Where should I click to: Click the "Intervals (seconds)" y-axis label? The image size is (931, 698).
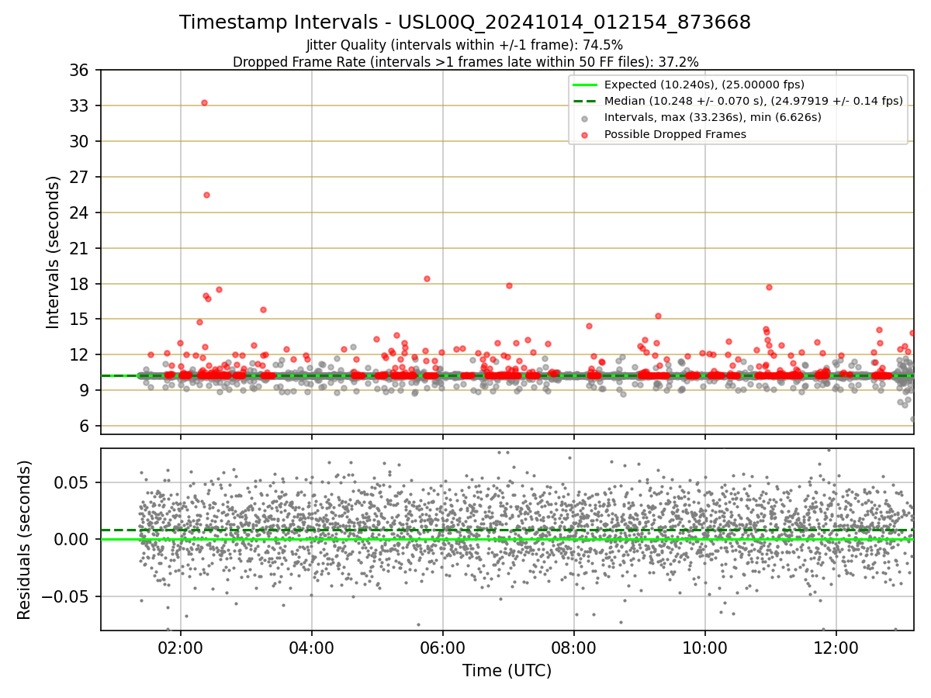[53, 251]
